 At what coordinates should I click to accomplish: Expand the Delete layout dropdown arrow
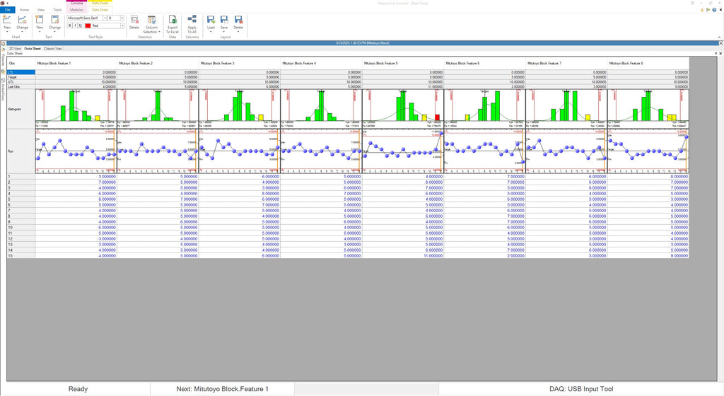238,32
